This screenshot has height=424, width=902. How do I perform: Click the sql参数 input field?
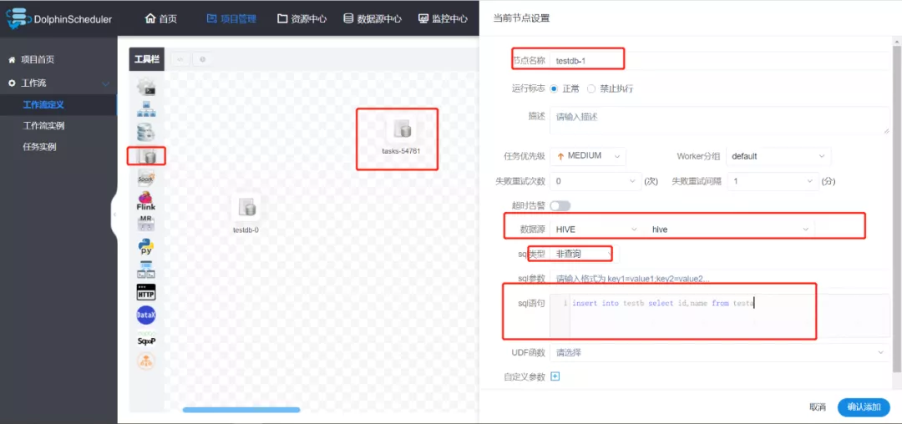tap(720, 279)
